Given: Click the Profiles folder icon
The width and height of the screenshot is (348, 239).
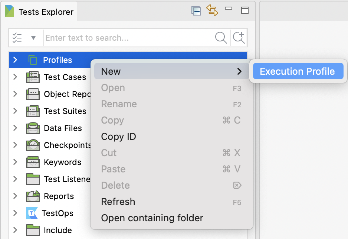Looking at the screenshot, I should tap(33, 60).
